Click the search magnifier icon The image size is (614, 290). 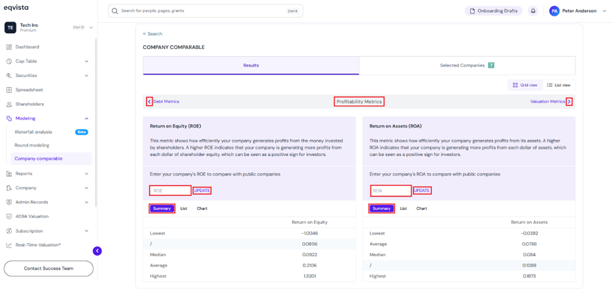coord(114,11)
